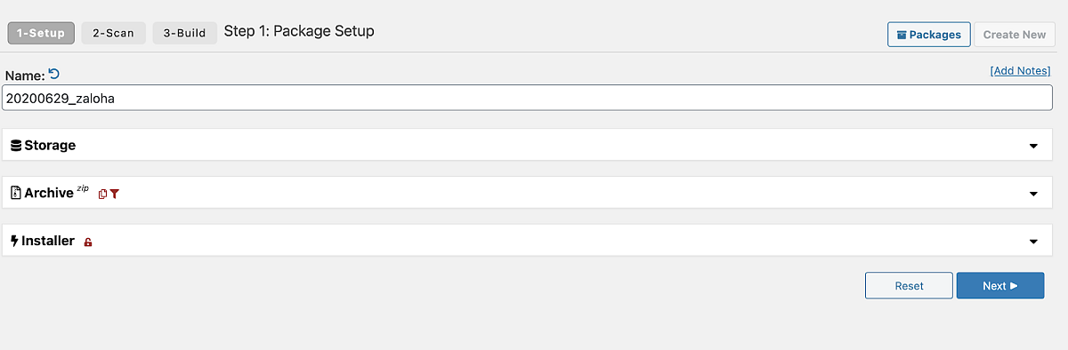The height and width of the screenshot is (350, 1068).
Task: Focus the package Name text field
Action: [x=528, y=99]
